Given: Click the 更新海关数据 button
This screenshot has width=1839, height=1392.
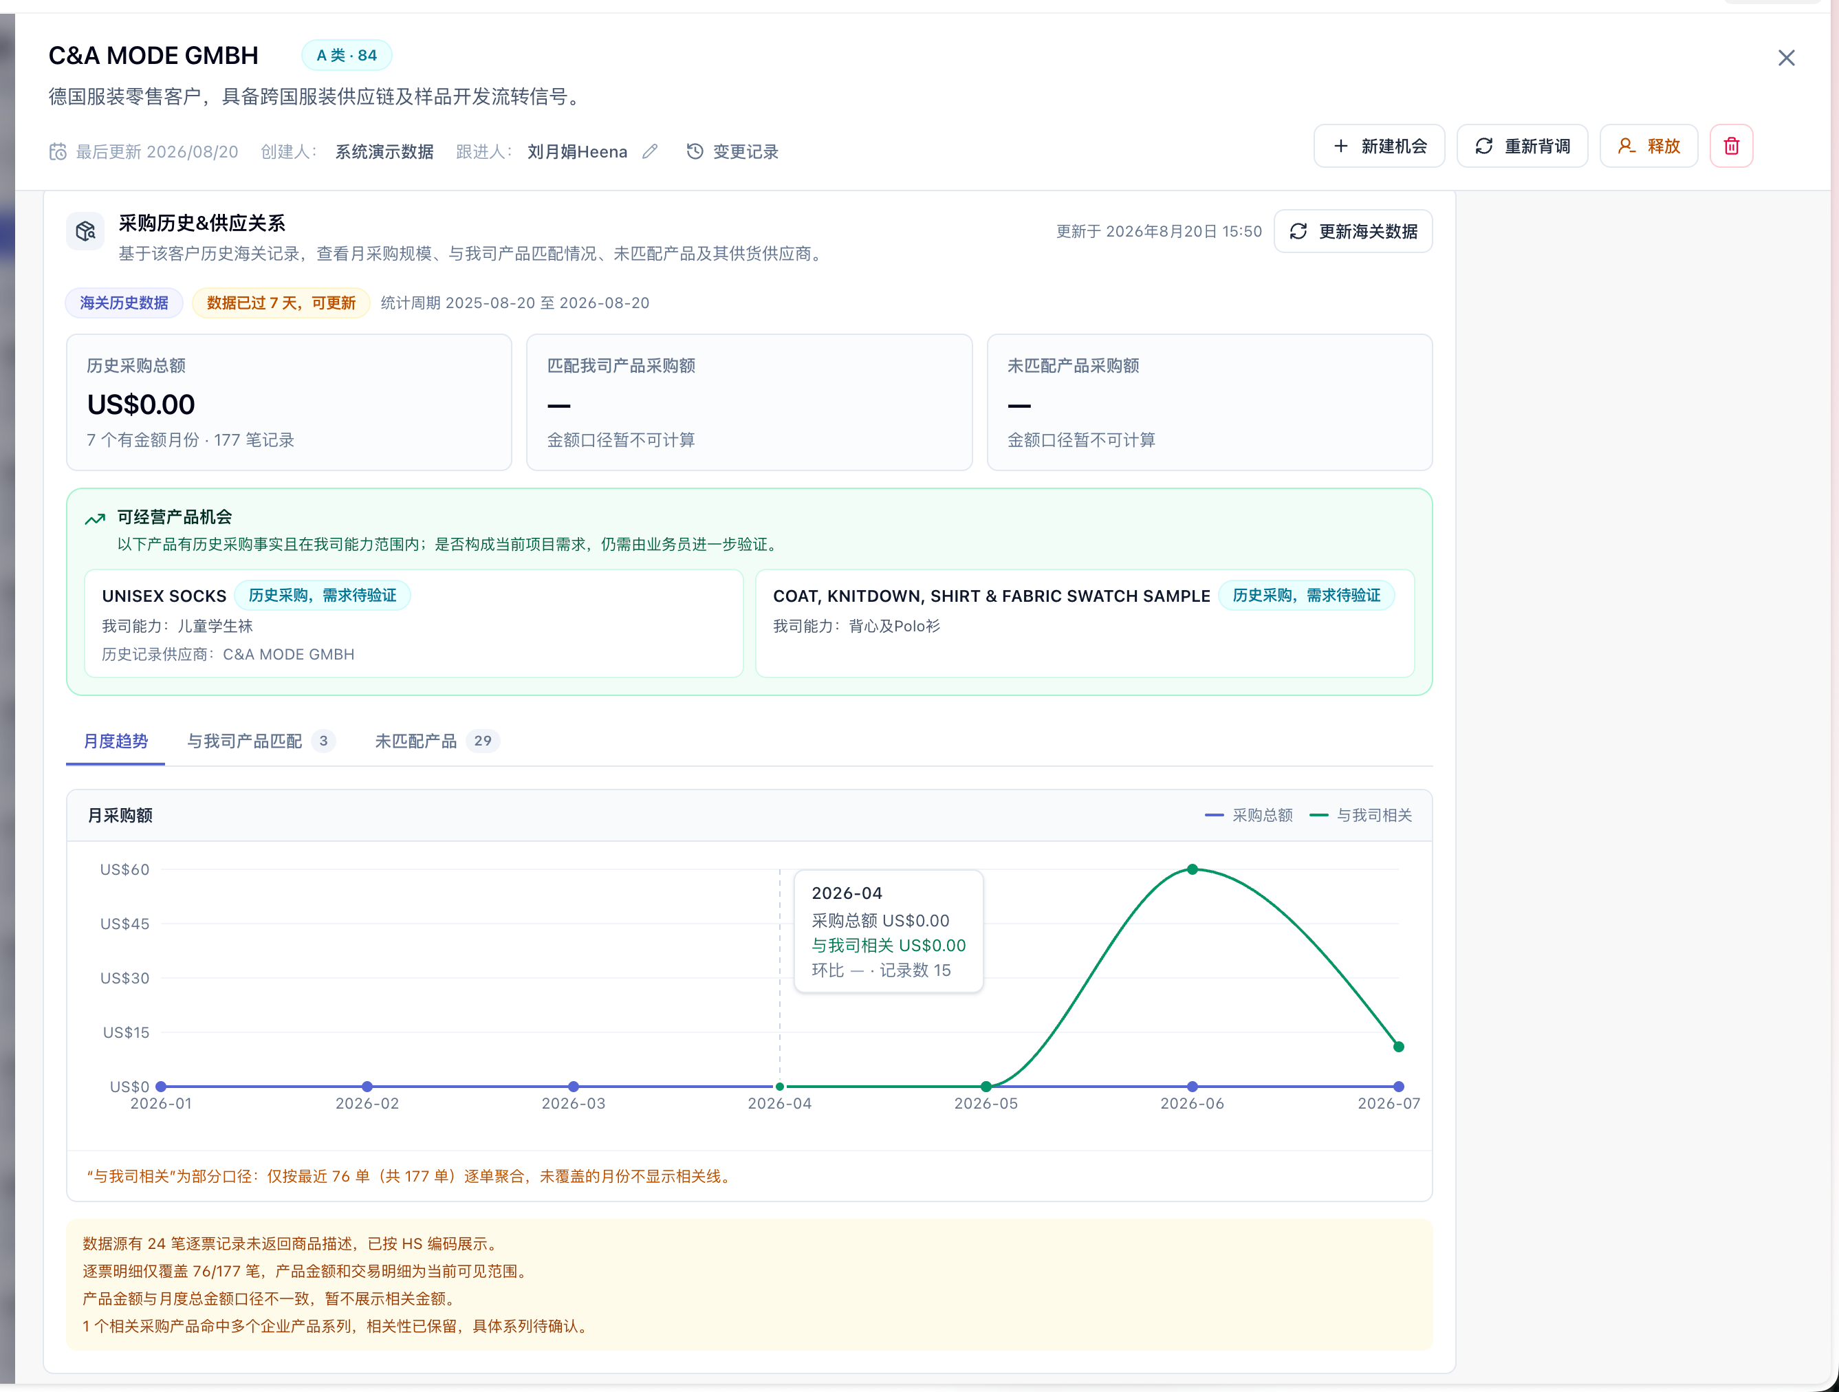Looking at the screenshot, I should 1353,231.
